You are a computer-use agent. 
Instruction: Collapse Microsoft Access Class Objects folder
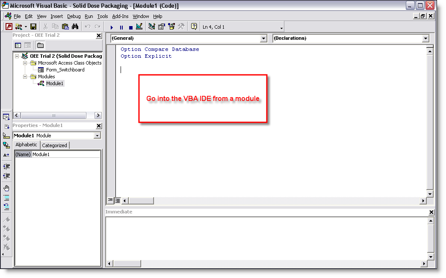25,63
